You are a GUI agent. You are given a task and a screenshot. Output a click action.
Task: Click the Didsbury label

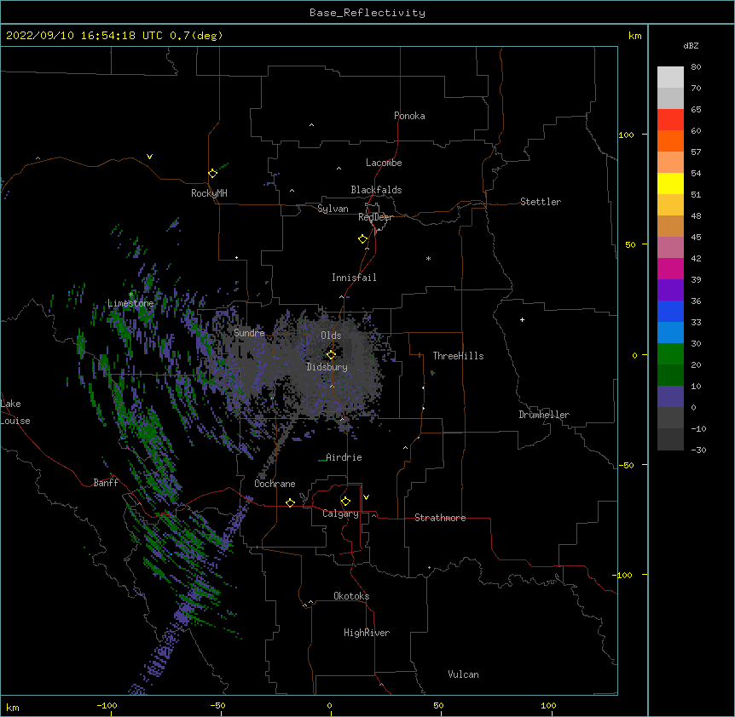[327, 367]
